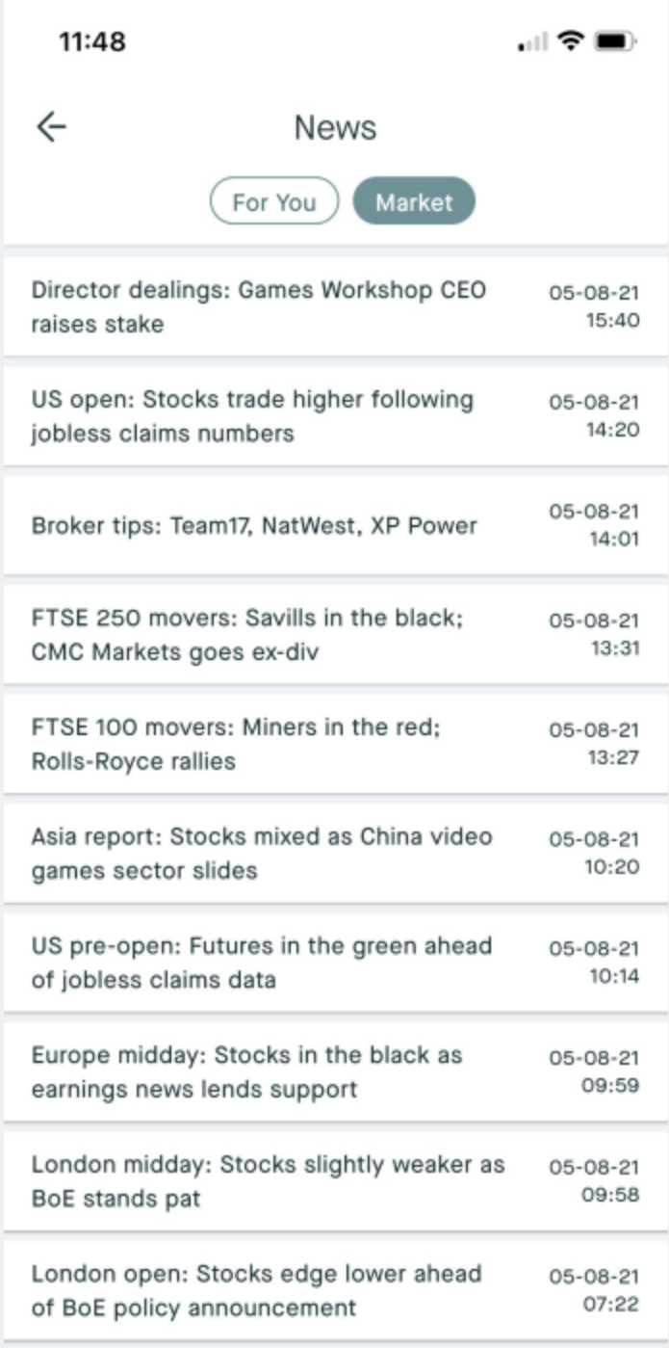Tap the News page title
Viewport: 669px width, 1348px height.
(335, 127)
